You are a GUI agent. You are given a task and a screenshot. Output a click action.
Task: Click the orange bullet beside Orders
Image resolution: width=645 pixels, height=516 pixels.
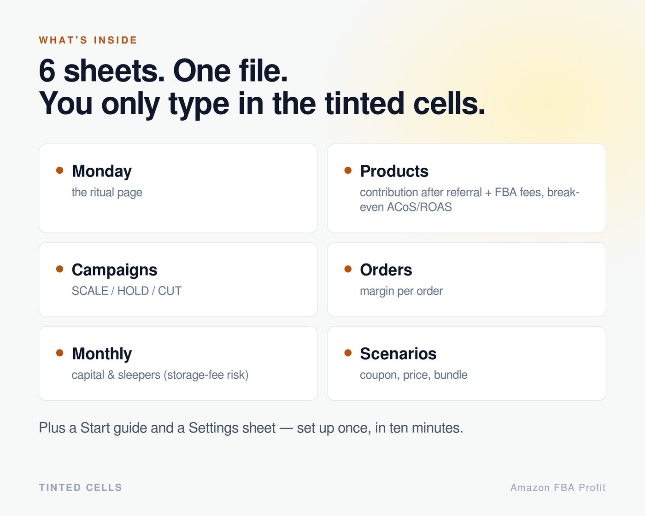[348, 269]
